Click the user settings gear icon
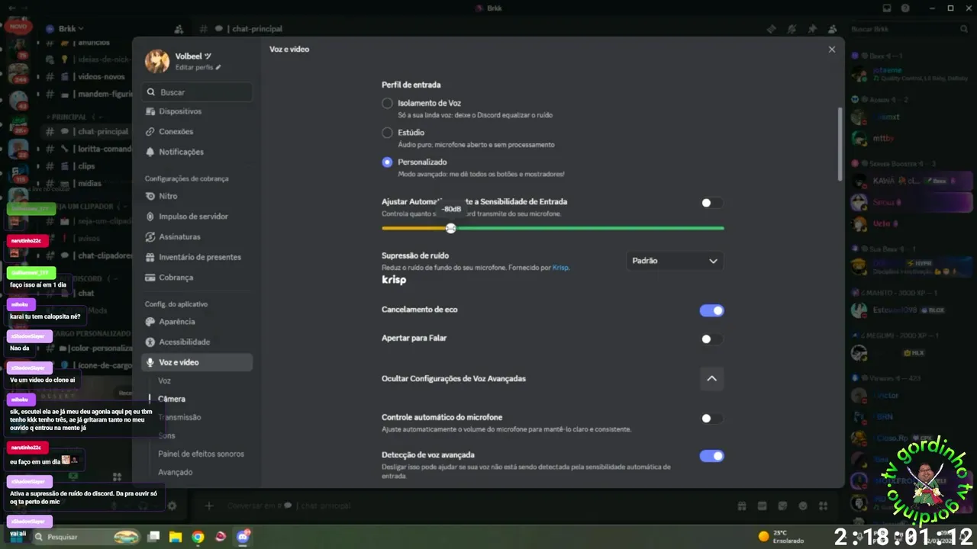The image size is (977, 549). pos(173,506)
